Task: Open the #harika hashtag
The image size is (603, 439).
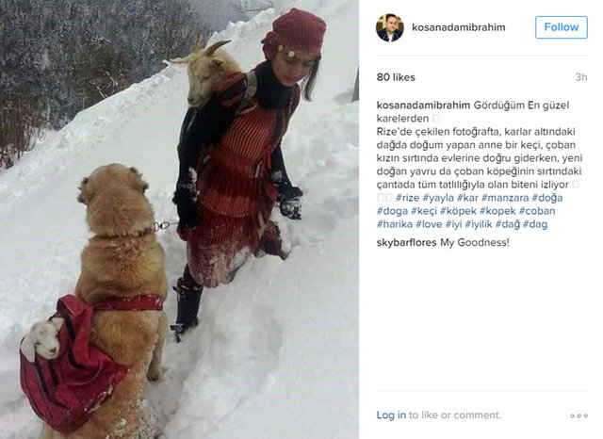Action: pyautogui.click(x=394, y=224)
